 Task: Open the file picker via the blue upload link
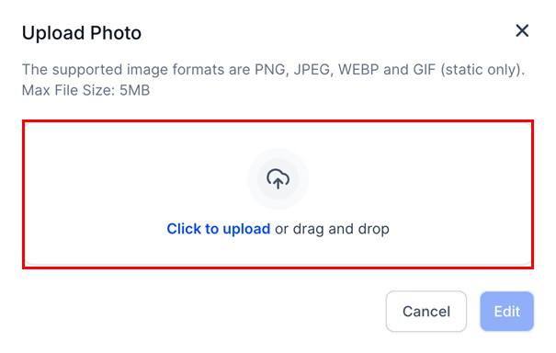219,229
